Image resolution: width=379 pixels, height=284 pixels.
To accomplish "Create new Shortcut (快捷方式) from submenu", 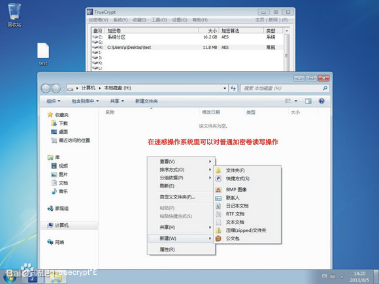I will [248, 178].
